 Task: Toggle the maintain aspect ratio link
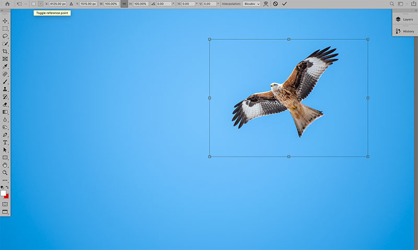124,4
